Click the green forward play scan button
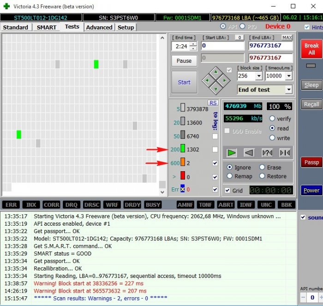The image size is (323, 306). [x=231, y=153]
